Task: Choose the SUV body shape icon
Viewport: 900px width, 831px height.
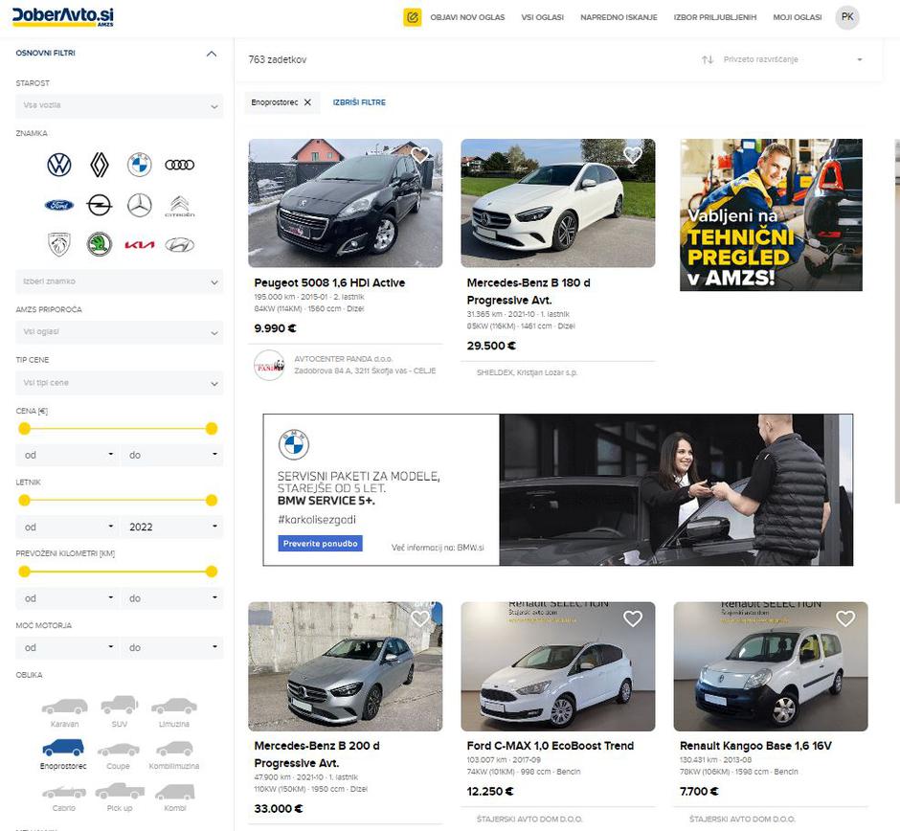Action: (120, 707)
